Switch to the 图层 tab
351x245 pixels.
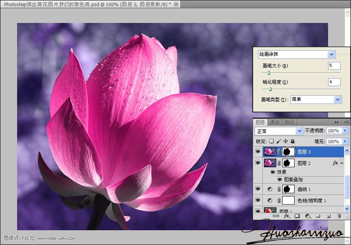pos(260,122)
